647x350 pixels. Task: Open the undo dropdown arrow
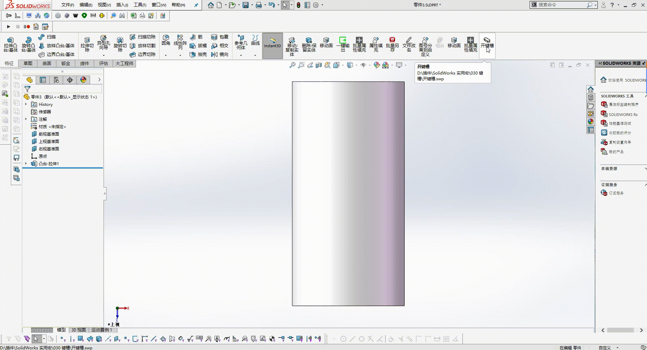[x=279, y=5]
